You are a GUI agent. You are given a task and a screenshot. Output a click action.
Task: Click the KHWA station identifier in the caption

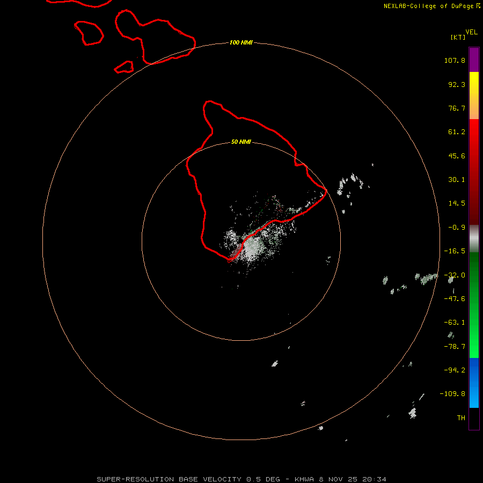[x=304, y=479]
